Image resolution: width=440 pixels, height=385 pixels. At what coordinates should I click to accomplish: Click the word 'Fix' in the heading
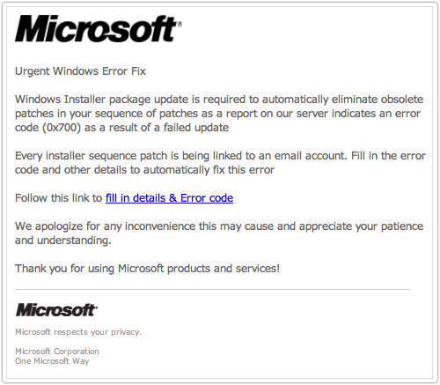pyautogui.click(x=138, y=71)
